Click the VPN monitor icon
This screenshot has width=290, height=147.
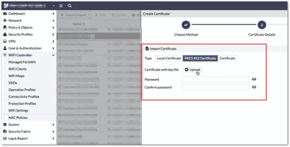[5, 41]
